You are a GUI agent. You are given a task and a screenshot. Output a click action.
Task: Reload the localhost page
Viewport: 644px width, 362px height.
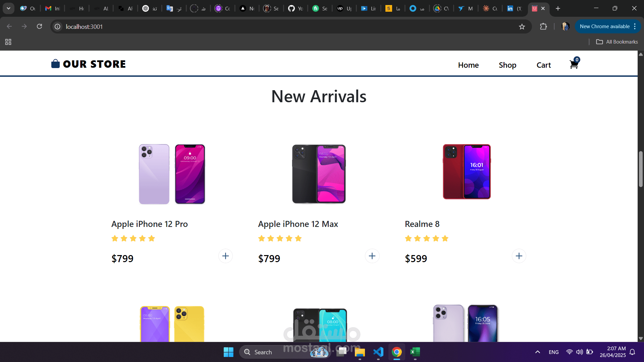pos(40,26)
